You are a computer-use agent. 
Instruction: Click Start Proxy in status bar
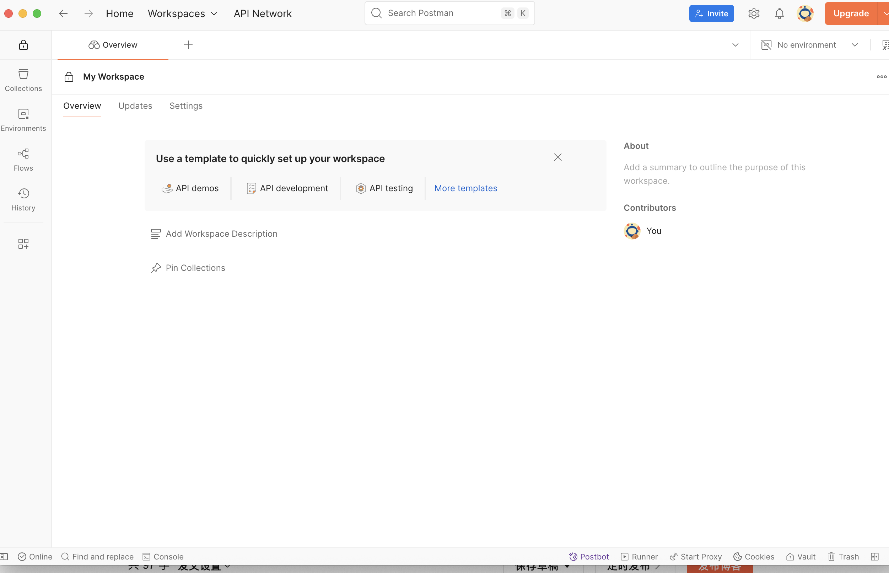click(696, 556)
